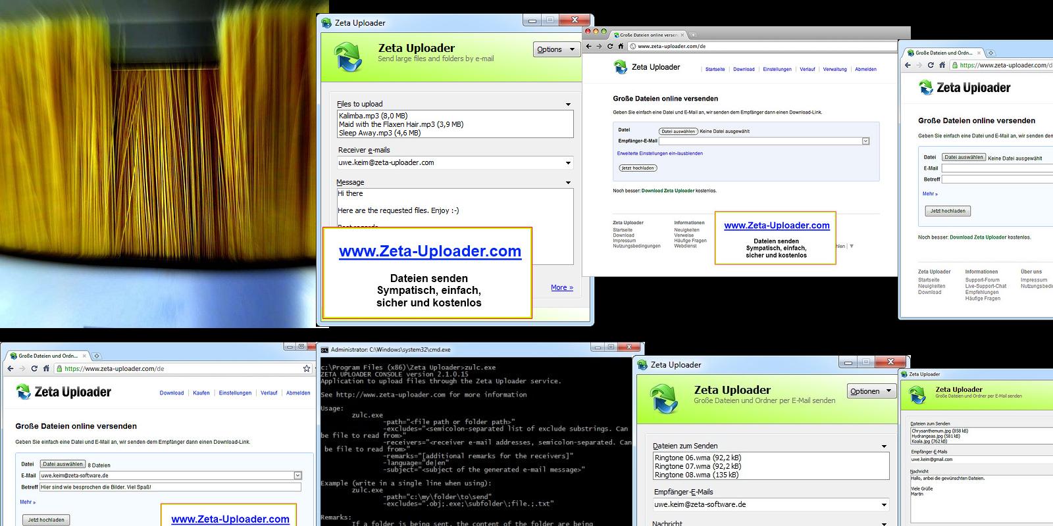This screenshot has height=526, width=1053.
Task: Click forward arrow in bottom-left browser window
Action: click(x=22, y=369)
